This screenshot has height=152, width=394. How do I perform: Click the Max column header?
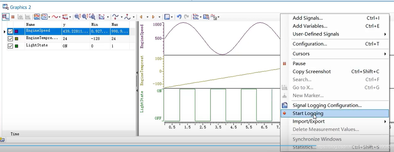115,25
